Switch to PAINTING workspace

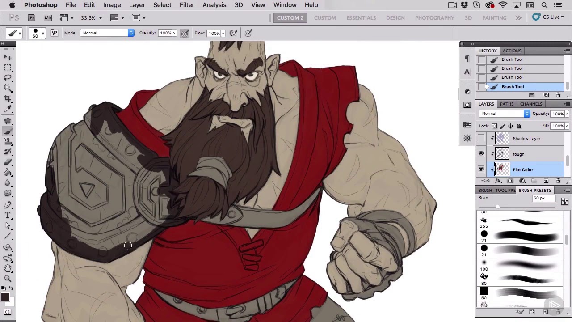[x=494, y=18]
